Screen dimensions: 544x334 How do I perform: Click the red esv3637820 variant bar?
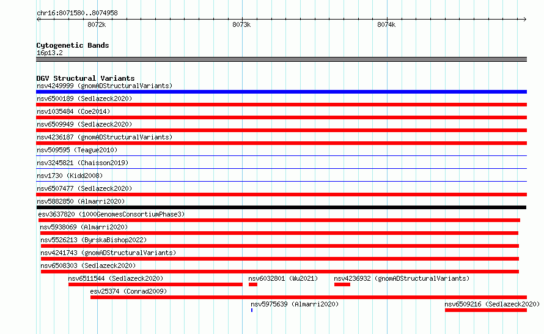pyautogui.click(x=279, y=220)
